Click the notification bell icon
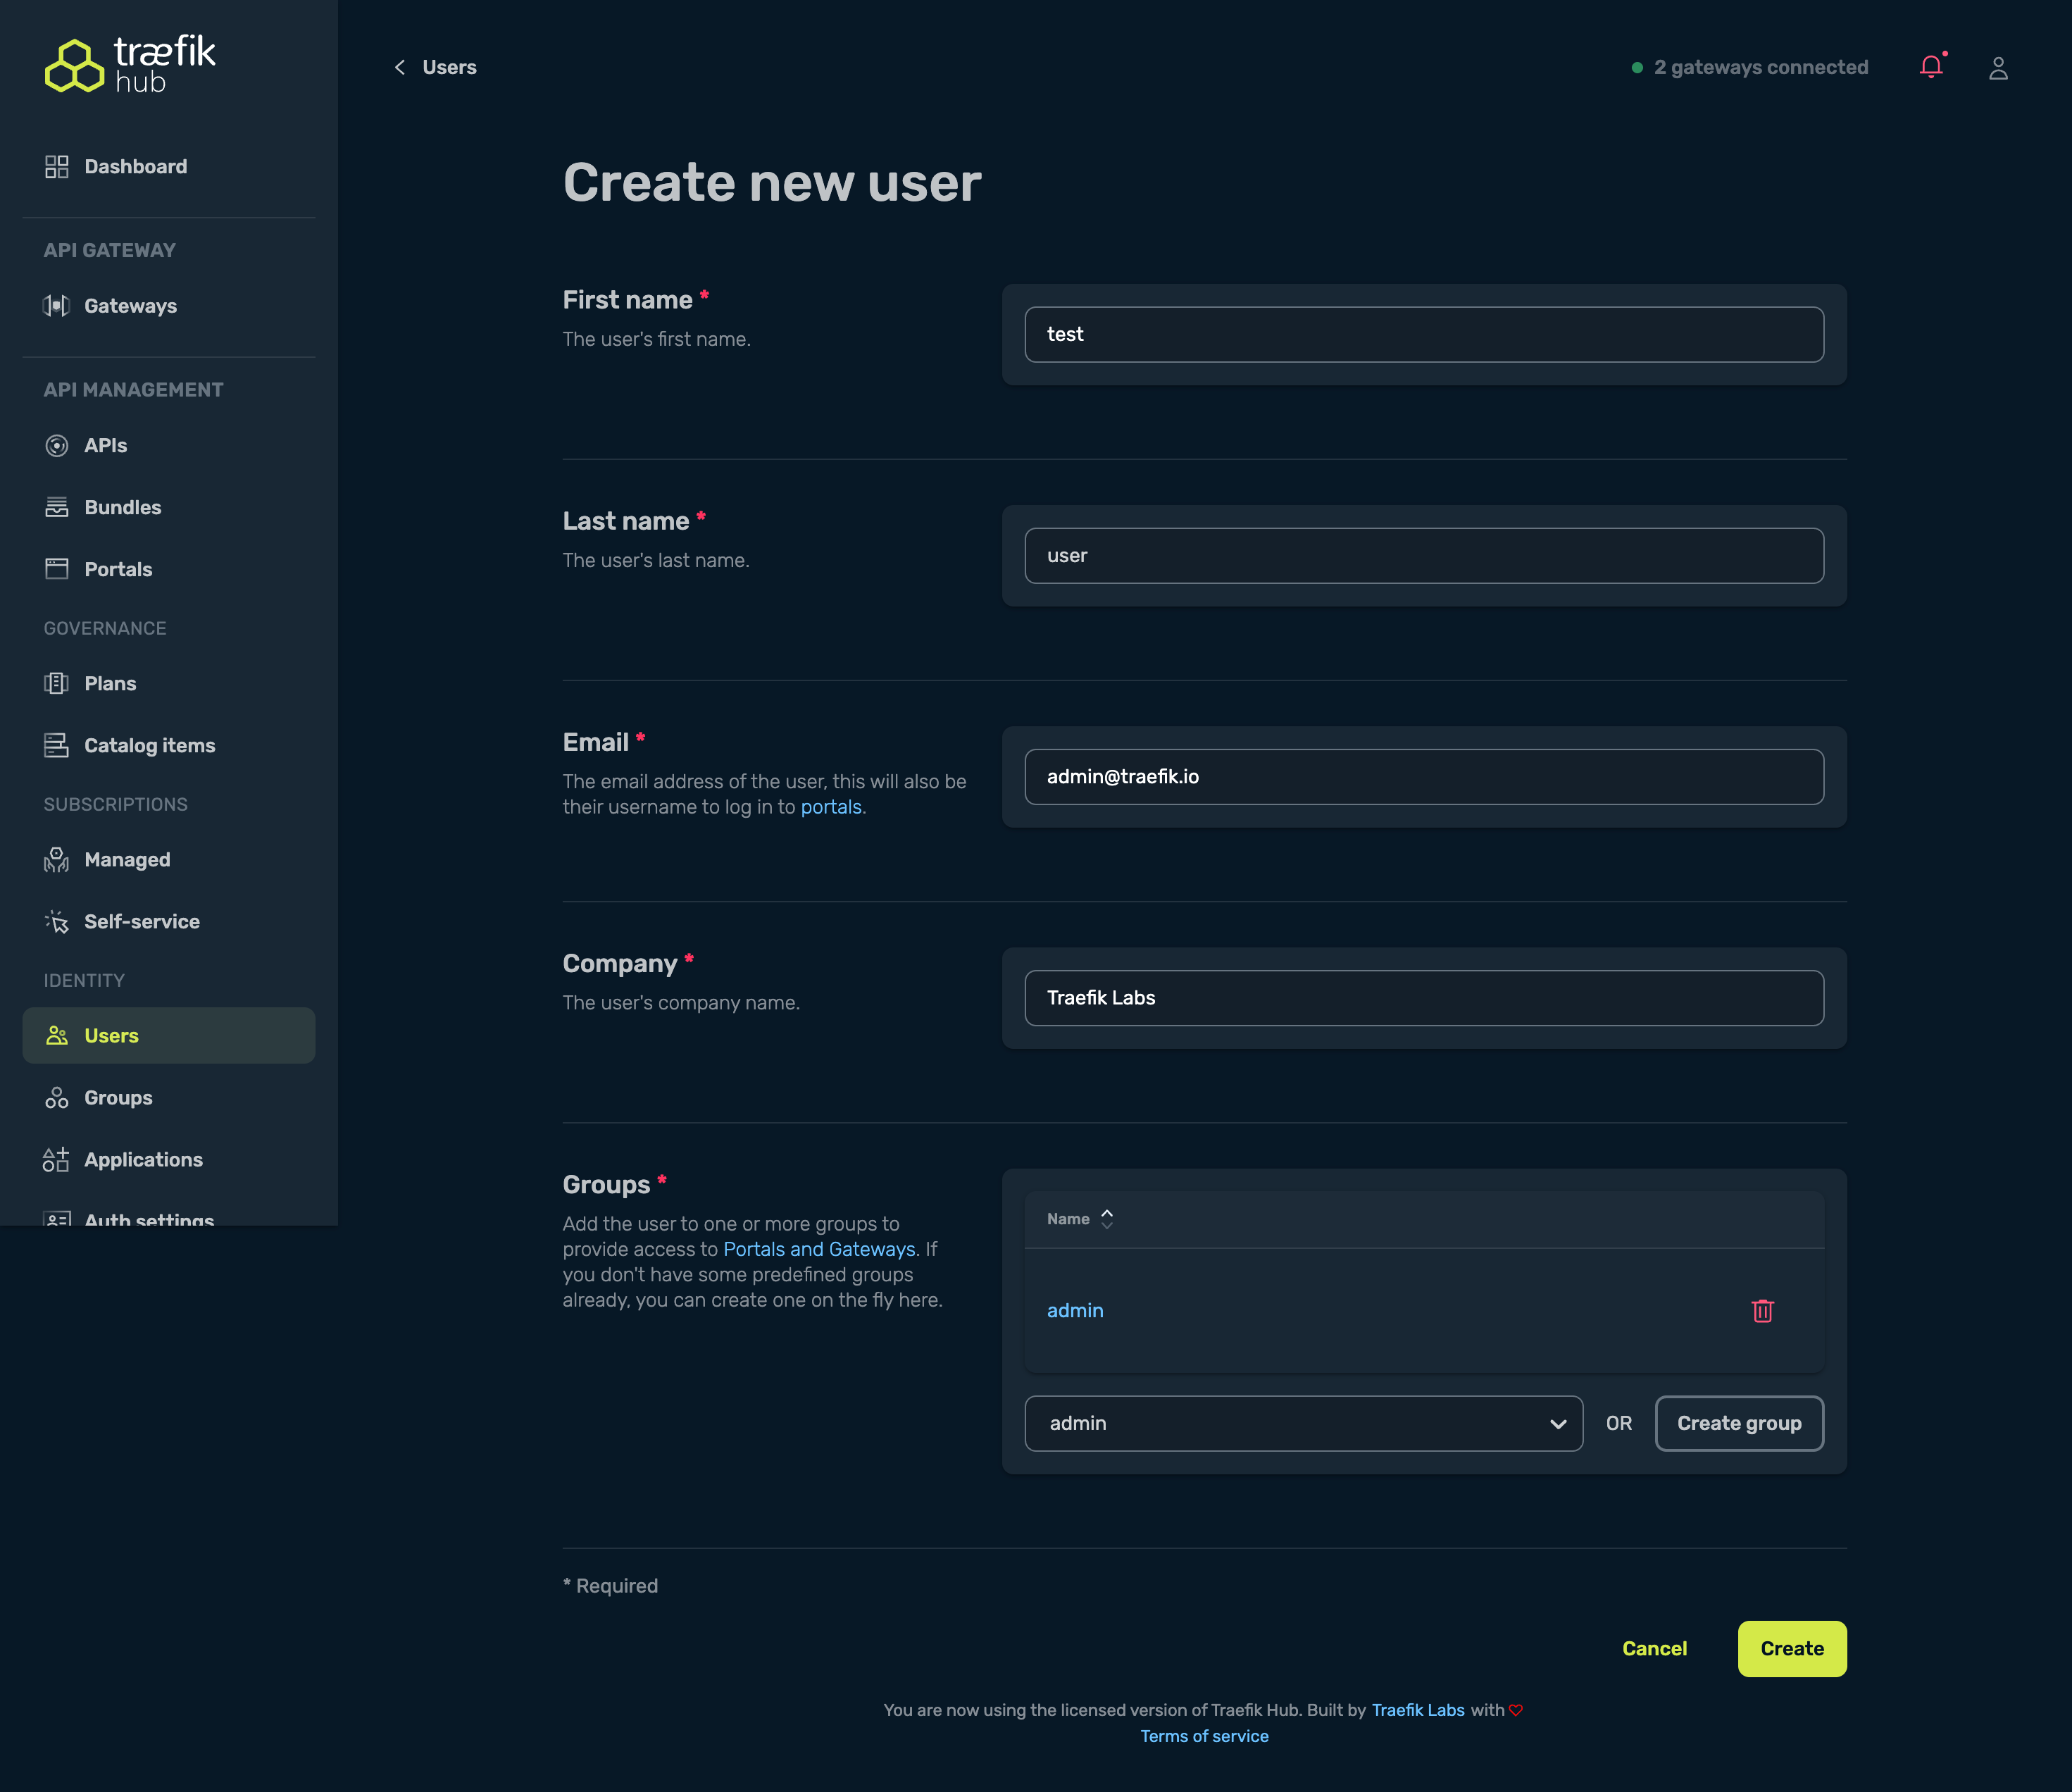 [x=1931, y=67]
